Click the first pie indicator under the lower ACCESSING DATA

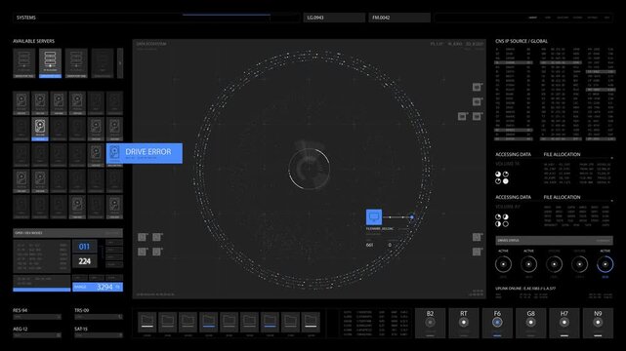pyautogui.click(x=498, y=217)
